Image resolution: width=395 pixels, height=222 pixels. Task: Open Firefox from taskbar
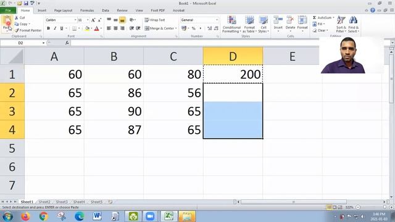tap(25, 216)
